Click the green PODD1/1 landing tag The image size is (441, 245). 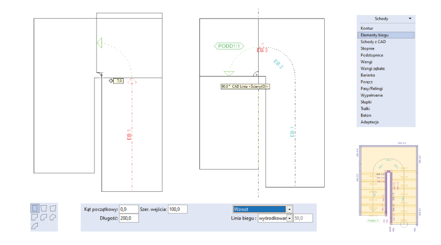[228, 46]
